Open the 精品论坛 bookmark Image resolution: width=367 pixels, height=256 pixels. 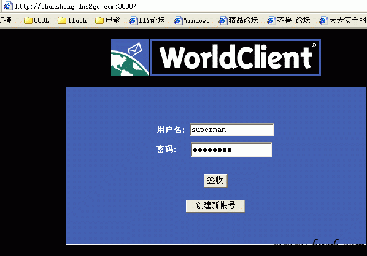[x=238, y=20]
